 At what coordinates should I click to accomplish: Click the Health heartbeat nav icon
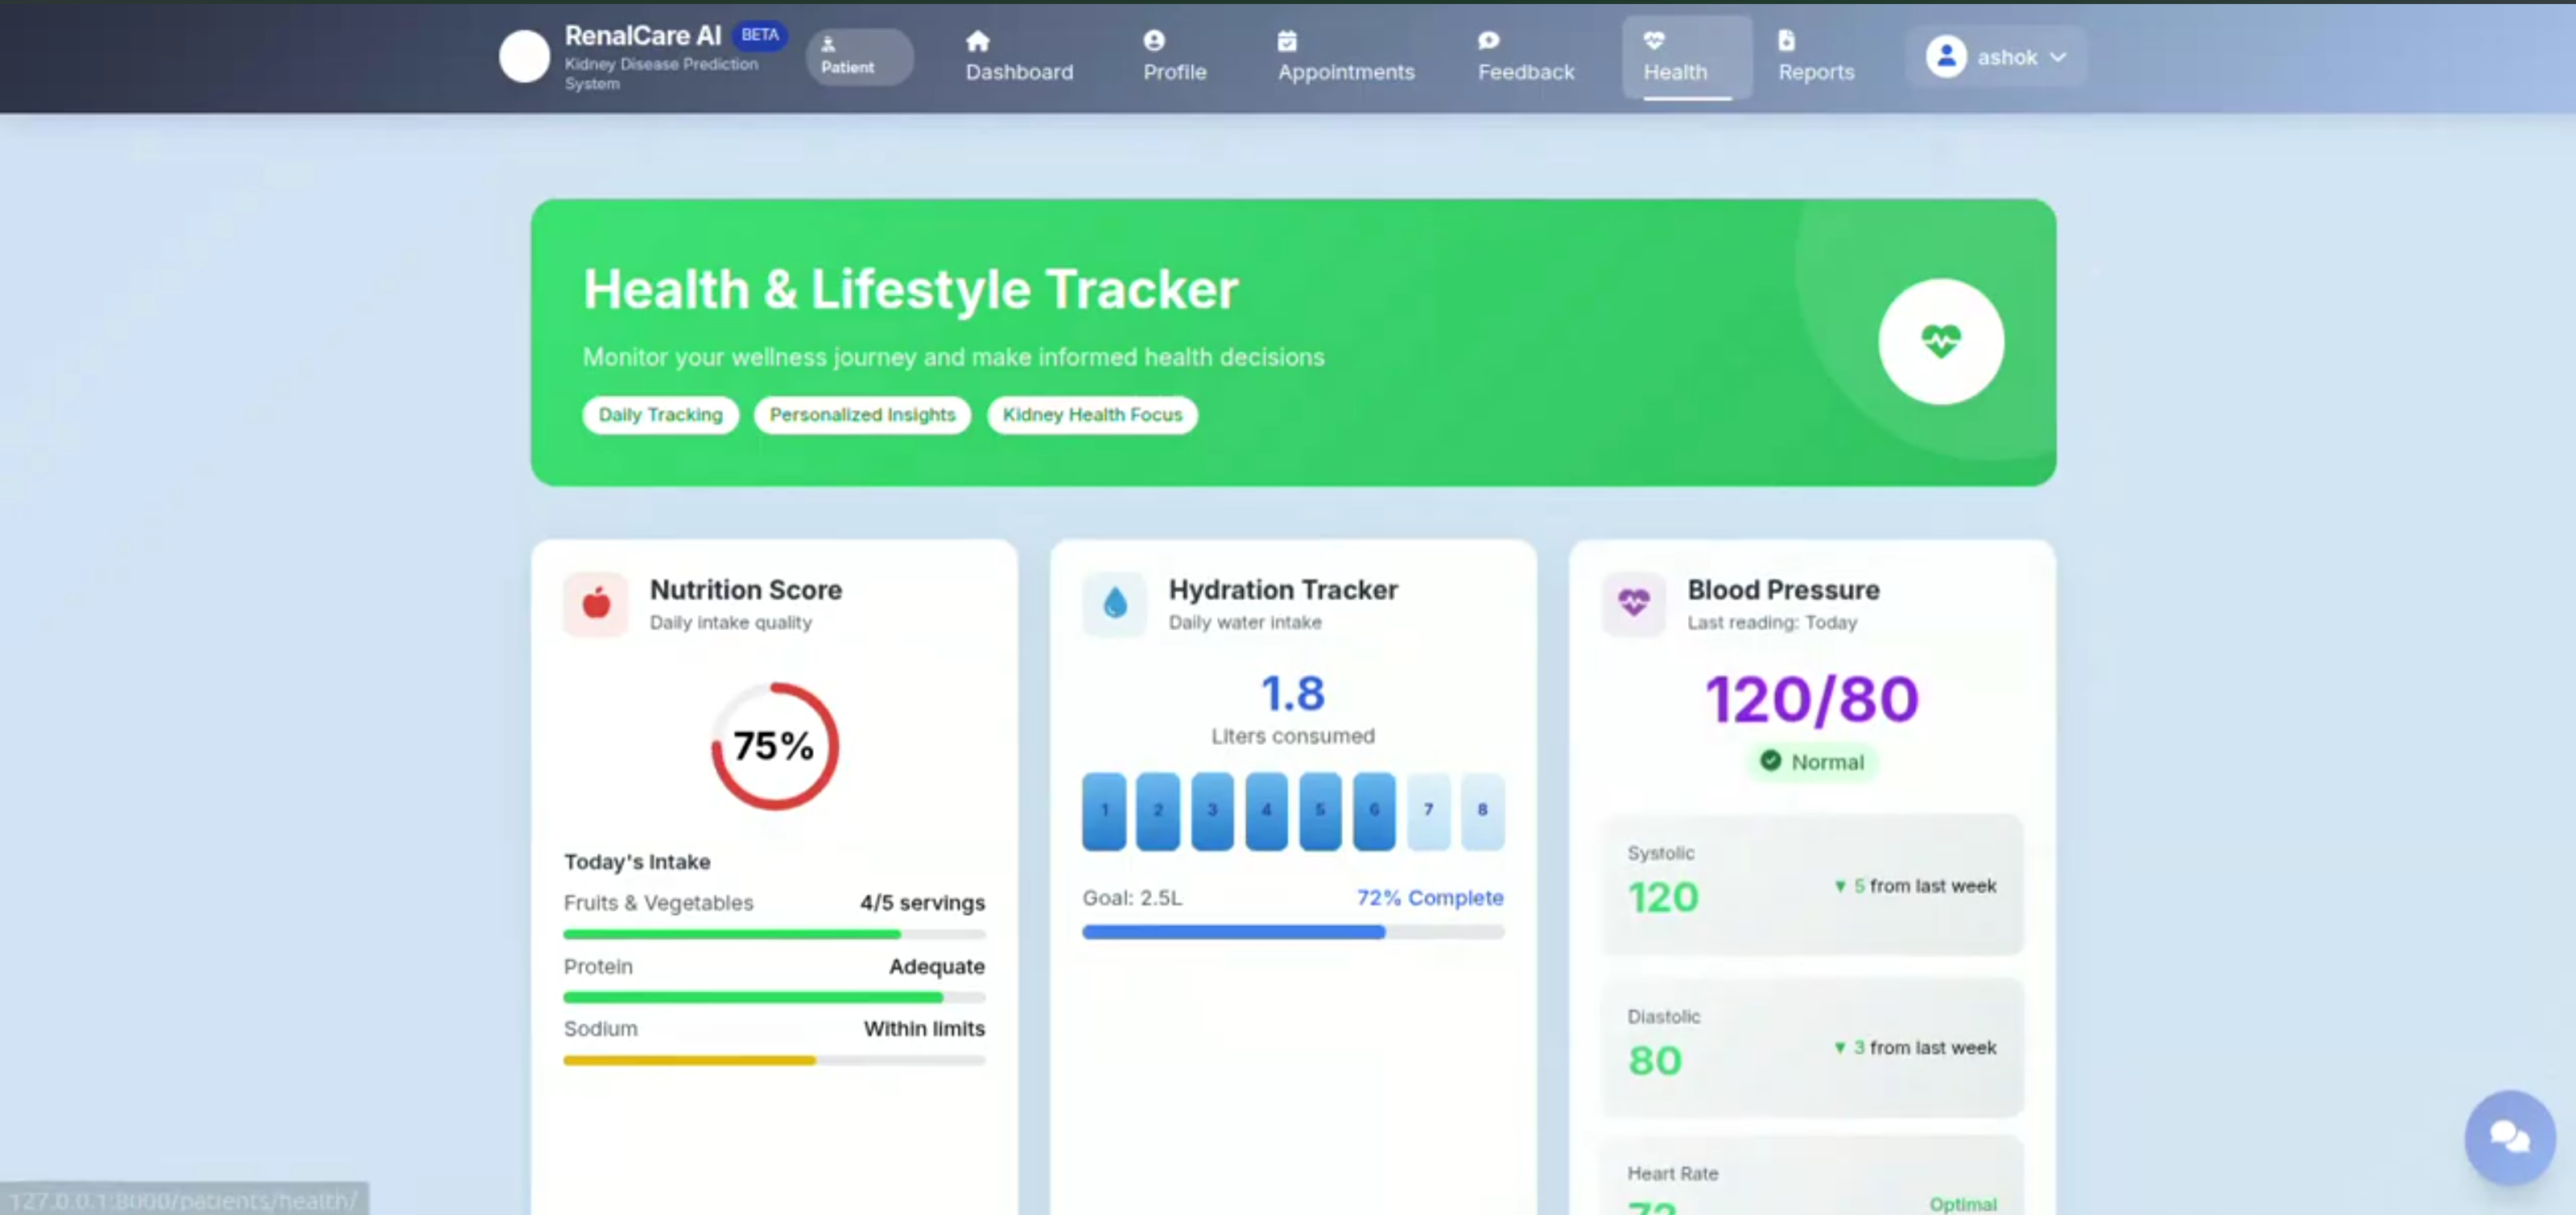pos(1654,41)
